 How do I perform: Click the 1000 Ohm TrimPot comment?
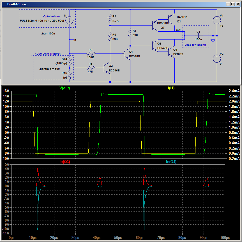tap(48, 54)
